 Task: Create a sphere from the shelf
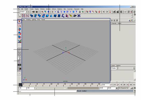(47, 16)
